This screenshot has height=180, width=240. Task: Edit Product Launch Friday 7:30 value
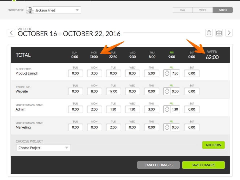point(175,73)
